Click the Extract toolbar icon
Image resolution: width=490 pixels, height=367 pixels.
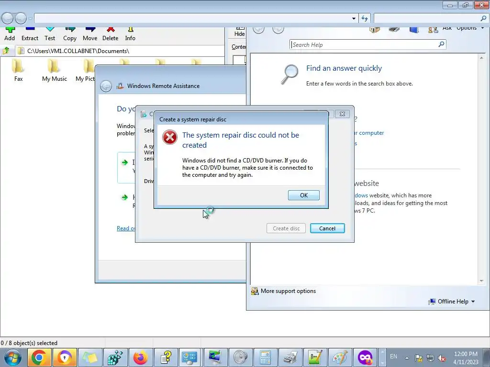point(30,34)
